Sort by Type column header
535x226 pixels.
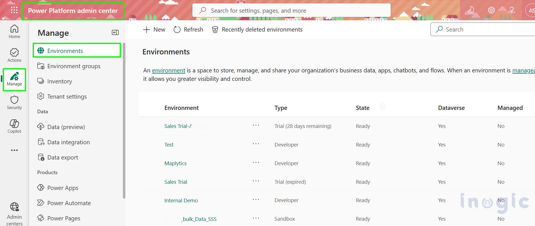point(281,108)
